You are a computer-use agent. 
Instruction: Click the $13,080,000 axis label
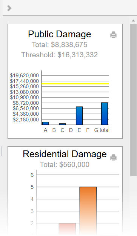[x=25, y=92]
